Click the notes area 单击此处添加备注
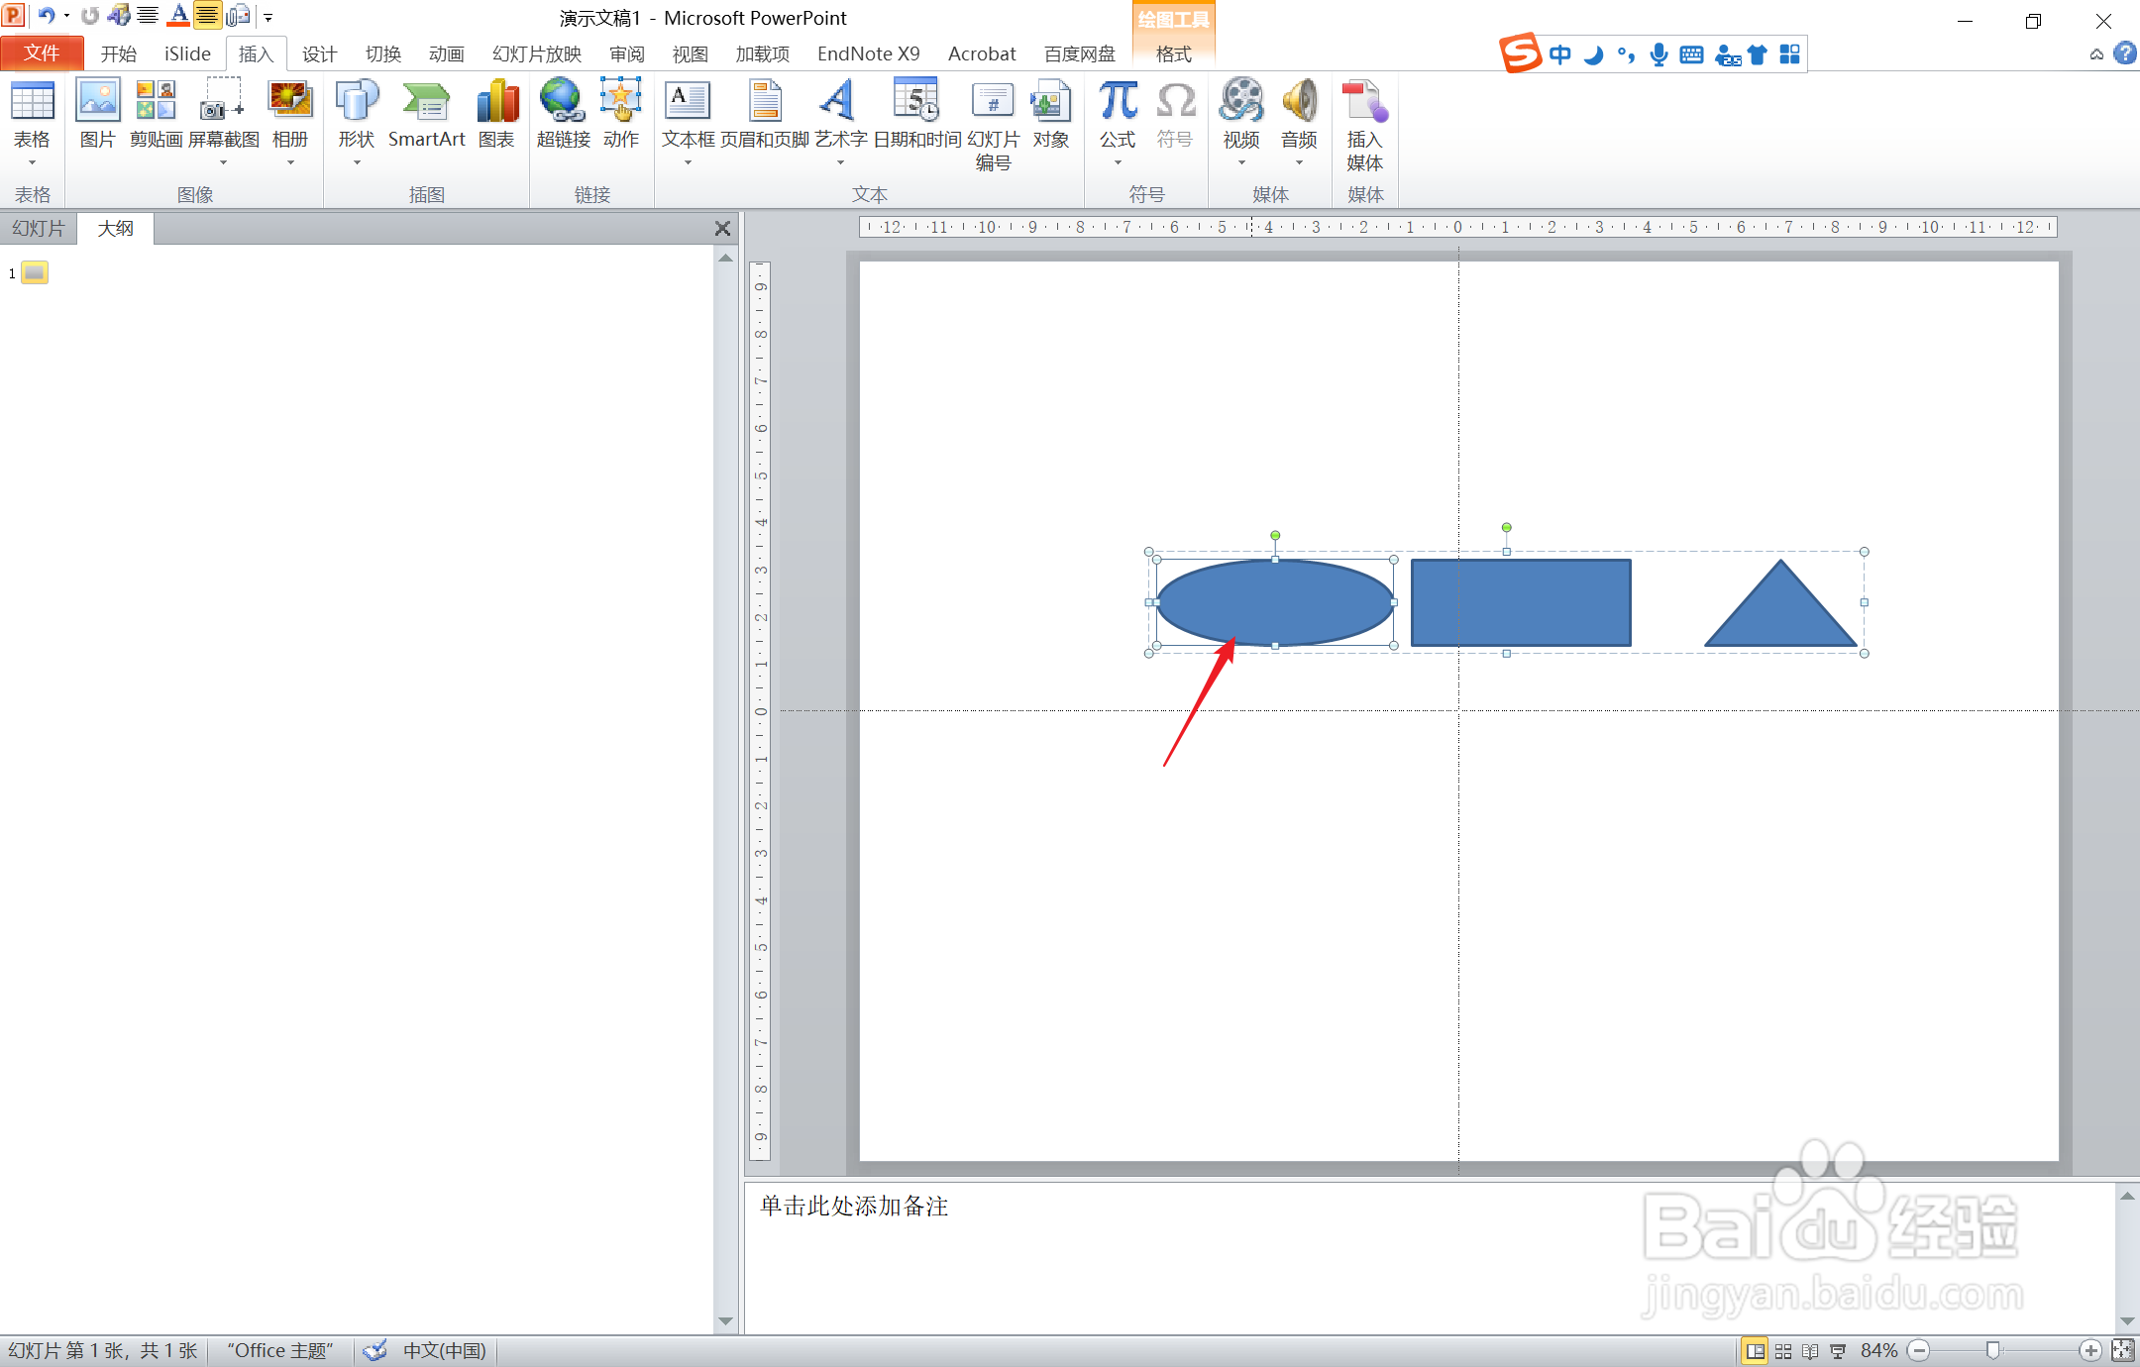Screen dimensions: 2140x1367 (854, 1206)
